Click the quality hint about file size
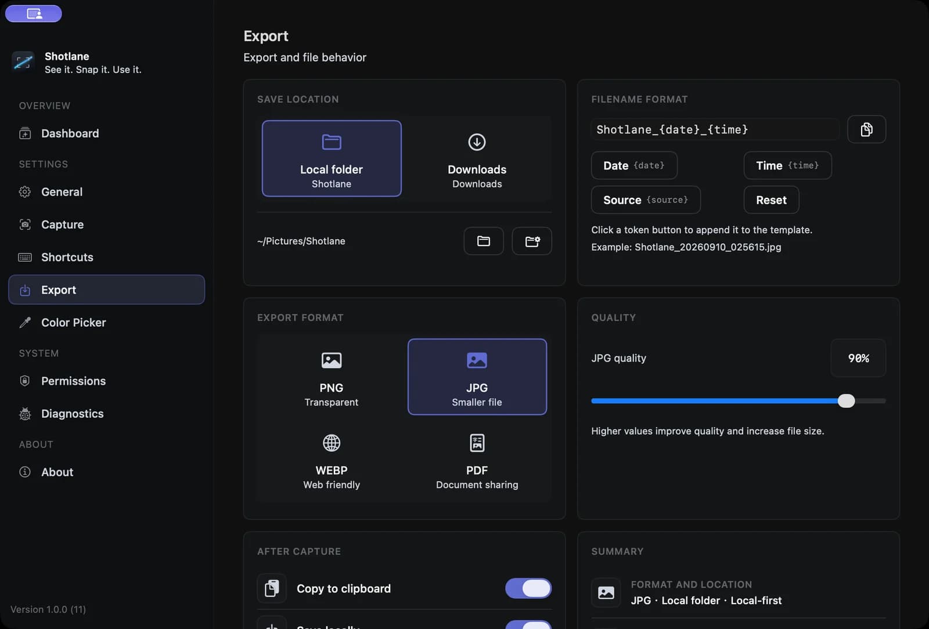 click(x=708, y=431)
